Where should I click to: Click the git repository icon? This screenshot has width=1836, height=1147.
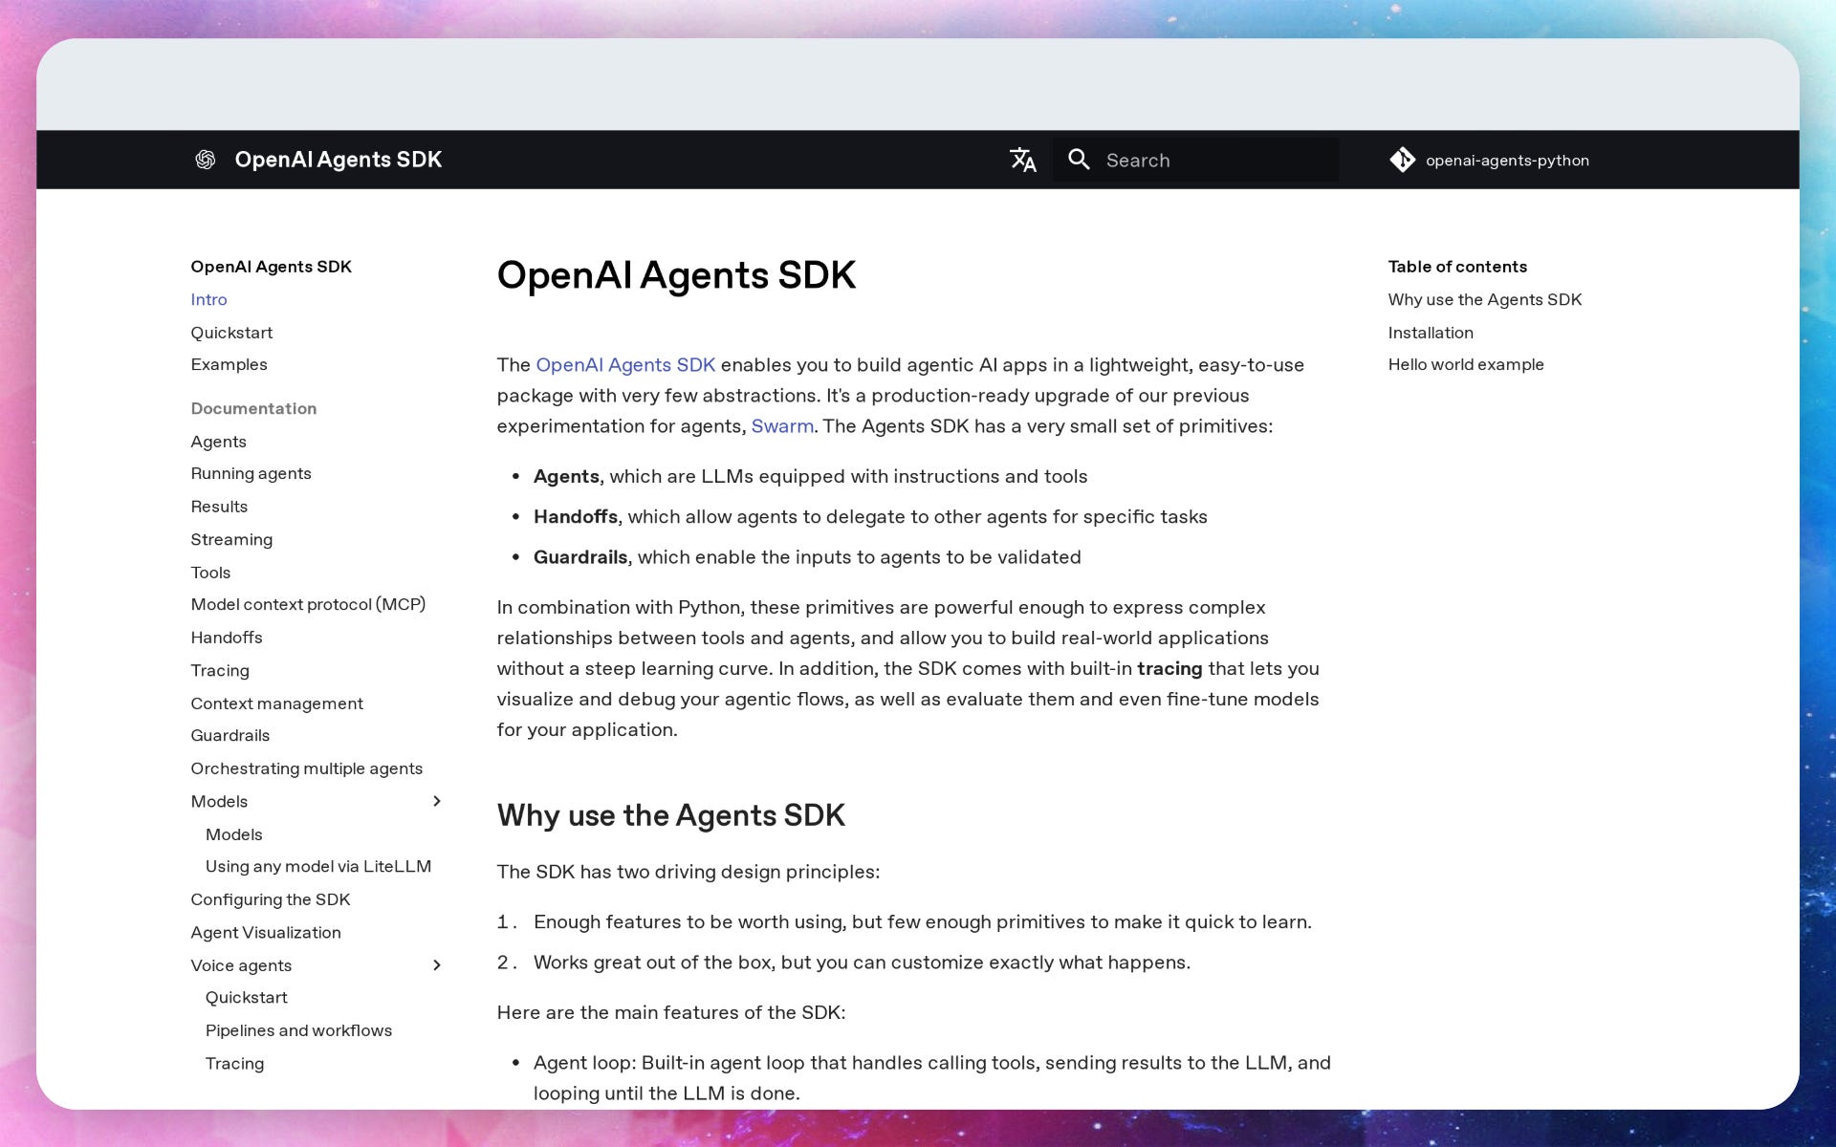click(x=1402, y=160)
